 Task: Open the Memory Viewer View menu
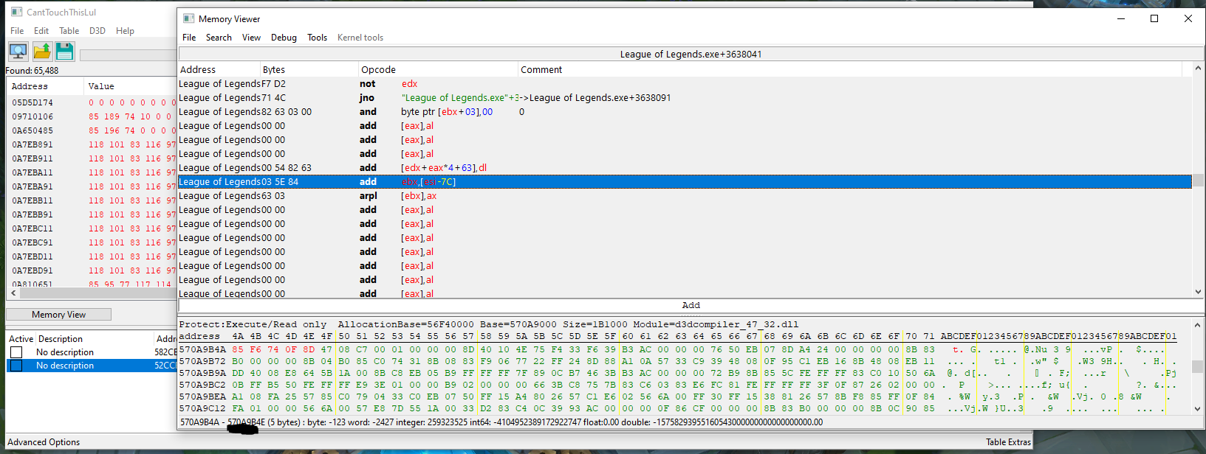(x=251, y=38)
